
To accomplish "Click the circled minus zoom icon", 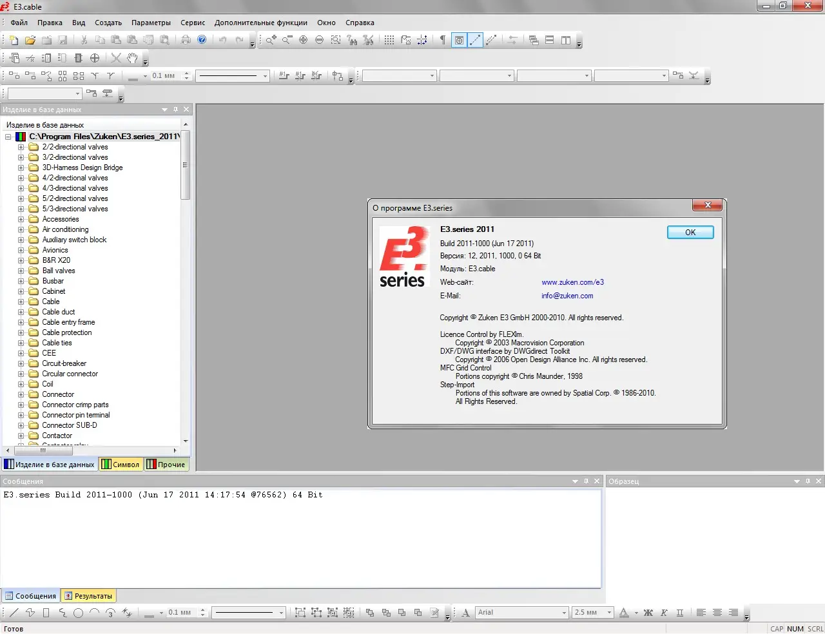I will 319,40.
